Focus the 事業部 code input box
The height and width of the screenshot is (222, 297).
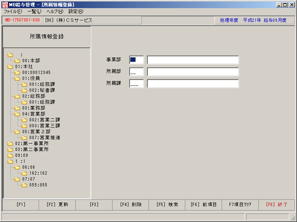137,60
